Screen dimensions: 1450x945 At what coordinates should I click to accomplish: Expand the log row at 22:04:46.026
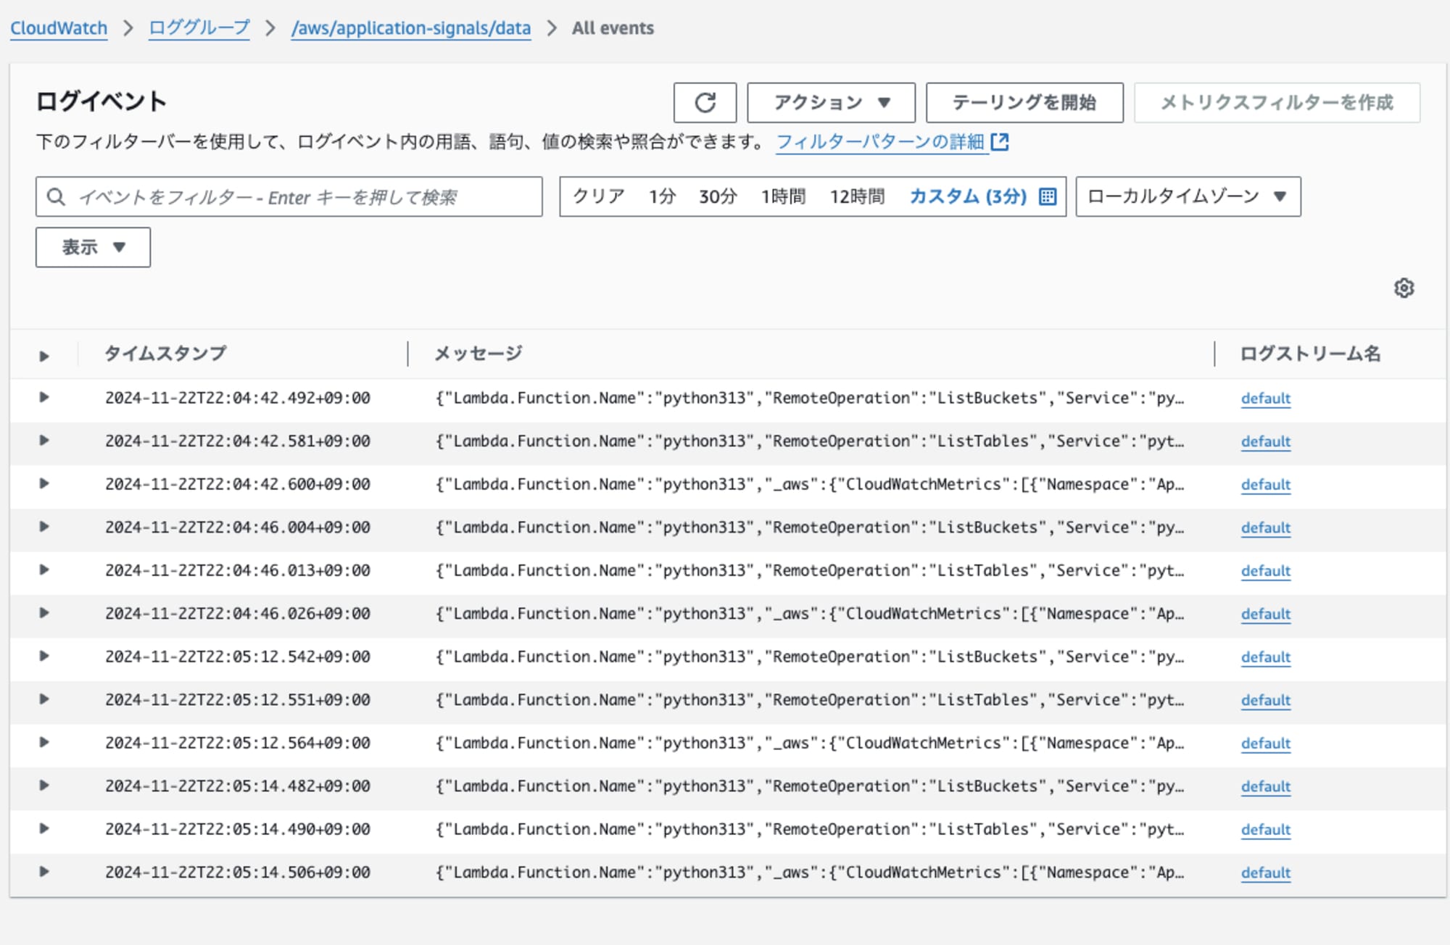[x=44, y=612]
